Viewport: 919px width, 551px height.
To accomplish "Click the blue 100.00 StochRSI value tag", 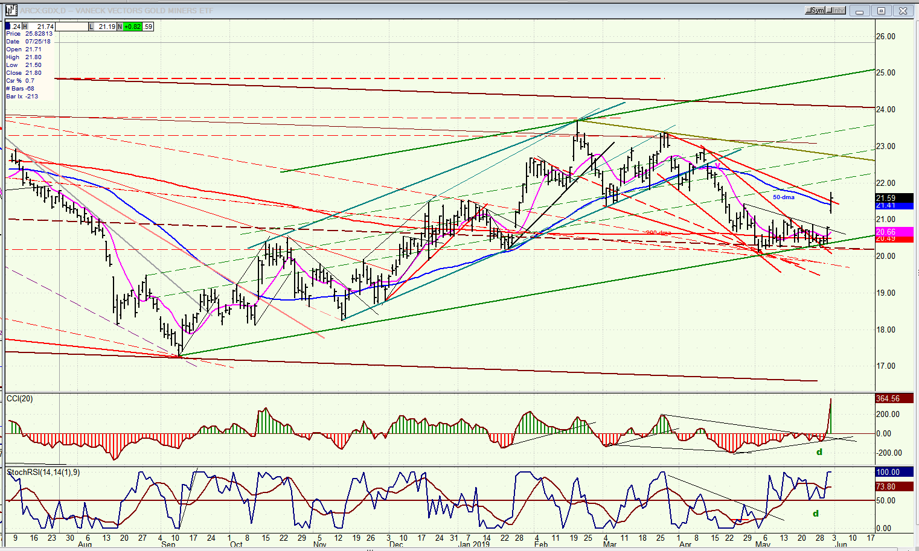I will tap(894, 472).
